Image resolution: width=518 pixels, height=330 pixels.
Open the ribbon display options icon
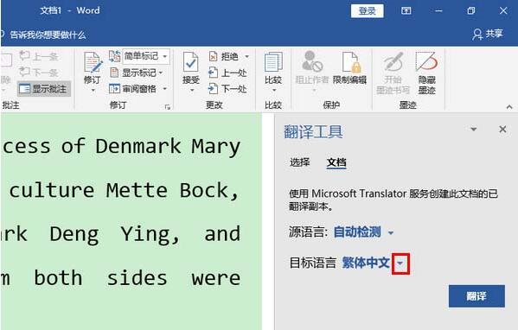406,11
